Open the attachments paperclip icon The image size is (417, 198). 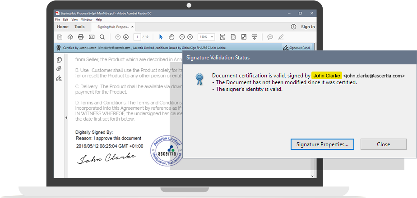(x=59, y=69)
